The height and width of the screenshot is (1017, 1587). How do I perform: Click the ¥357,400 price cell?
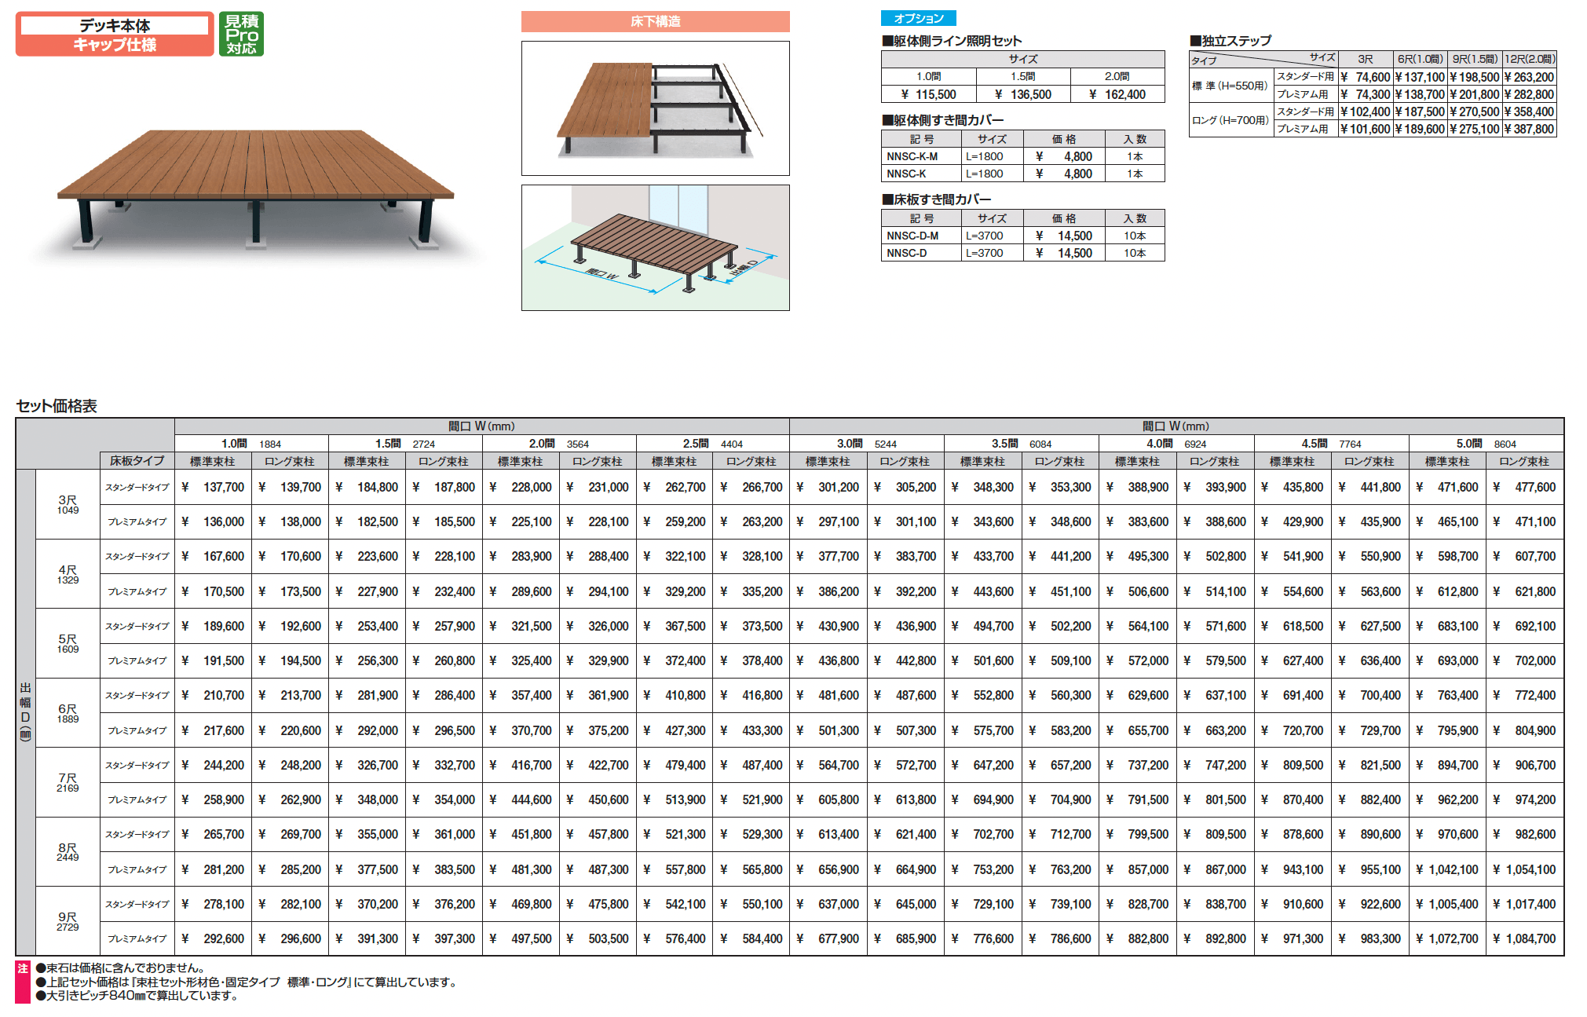click(x=521, y=695)
